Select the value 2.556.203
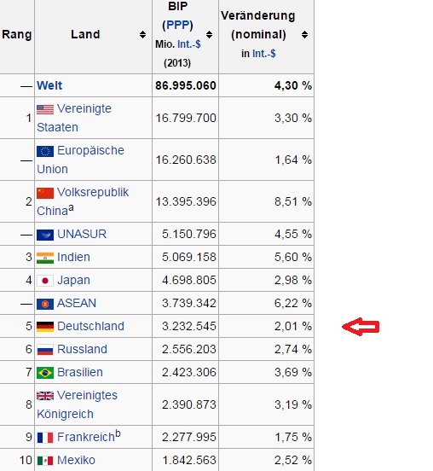Screen dimensions: 433x471 tap(189, 349)
